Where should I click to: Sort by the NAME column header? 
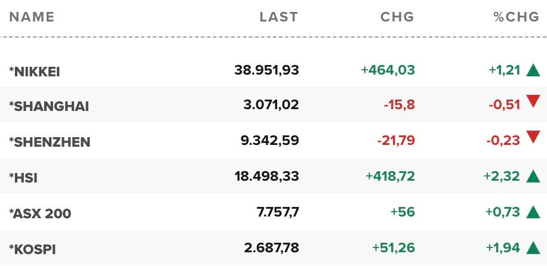pos(32,17)
